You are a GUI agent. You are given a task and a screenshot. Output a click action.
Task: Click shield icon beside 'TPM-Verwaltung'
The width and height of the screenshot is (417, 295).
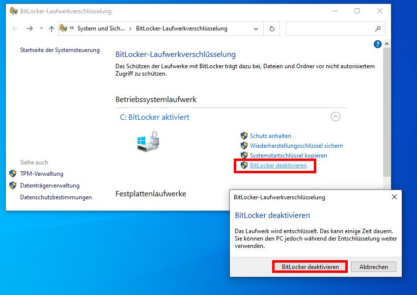tap(13, 174)
